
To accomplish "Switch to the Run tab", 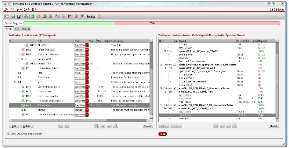I will [17, 29].
